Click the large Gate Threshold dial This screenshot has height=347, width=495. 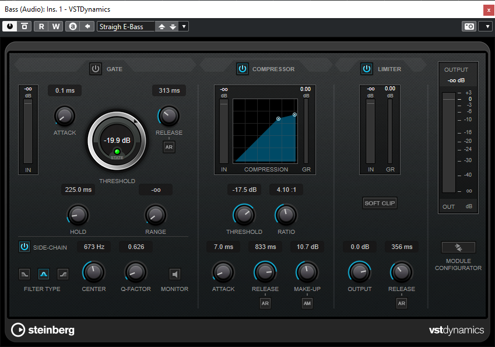point(117,141)
